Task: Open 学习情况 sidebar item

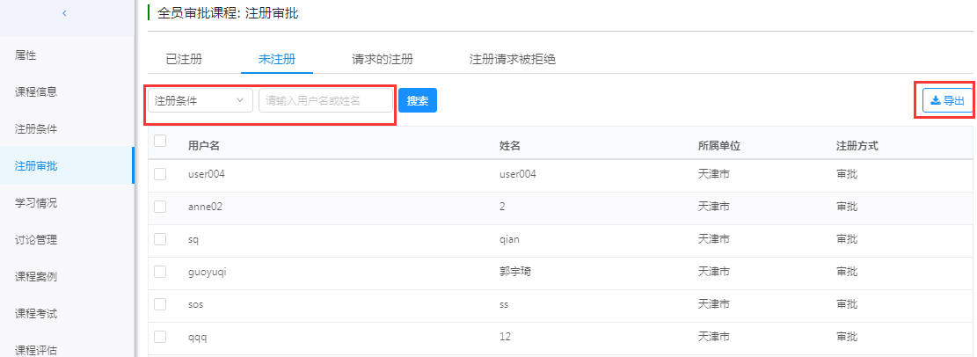Action: (x=36, y=203)
